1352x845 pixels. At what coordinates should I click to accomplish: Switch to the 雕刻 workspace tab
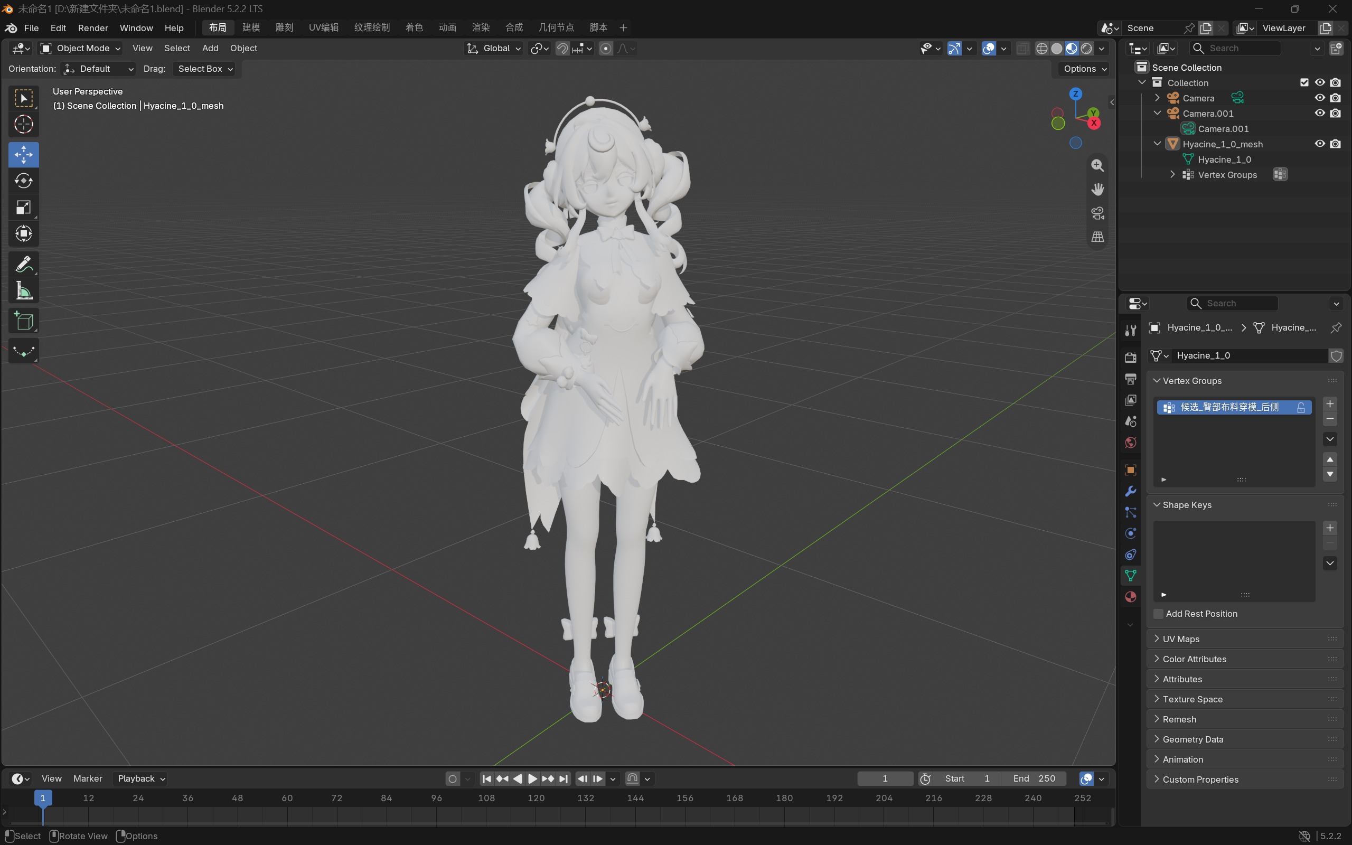(284, 27)
